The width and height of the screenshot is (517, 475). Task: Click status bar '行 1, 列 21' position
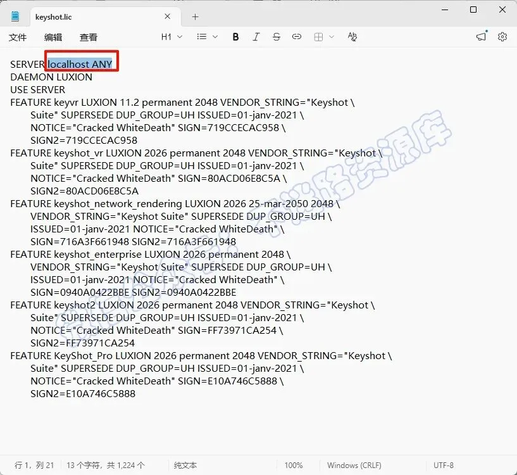(34, 465)
